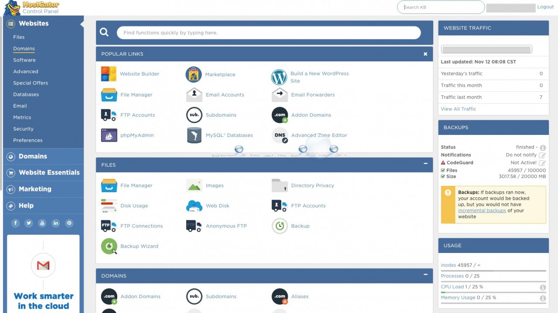Edit the CodeGuard setting icon
The image size is (558, 313).
(542, 163)
